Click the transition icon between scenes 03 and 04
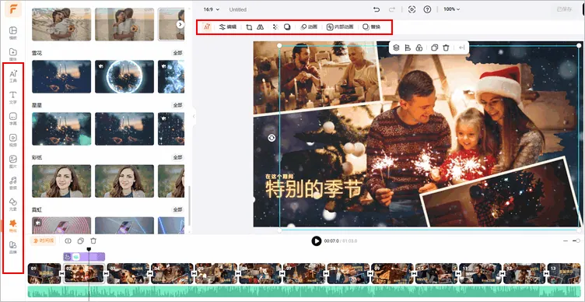Image resolution: width=585 pixels, height=302 pixels. pyautogui.click(x=150, y=274)
